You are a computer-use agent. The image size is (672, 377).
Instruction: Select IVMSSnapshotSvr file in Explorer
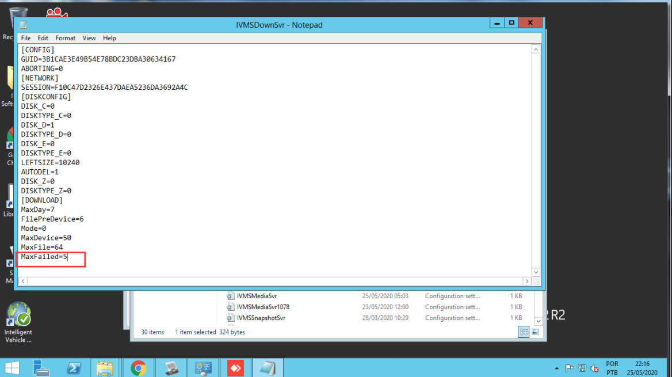pos(261,318)
